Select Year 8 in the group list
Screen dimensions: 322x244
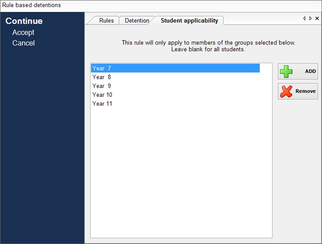point(175,77)
